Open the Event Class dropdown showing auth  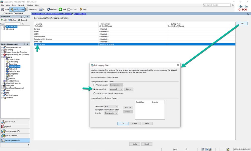[111, 106]
